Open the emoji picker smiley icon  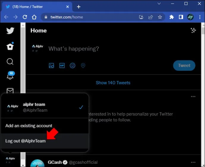click(x=72, y=65)
